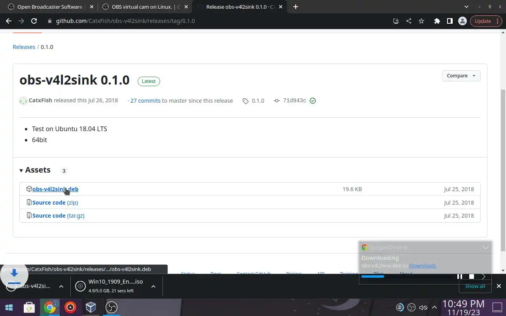Image resolution: width=506 pixels, height=316 pixels.
Task: Click the file icon beside Source code (tar.gz)
Action: click(29, 215)
